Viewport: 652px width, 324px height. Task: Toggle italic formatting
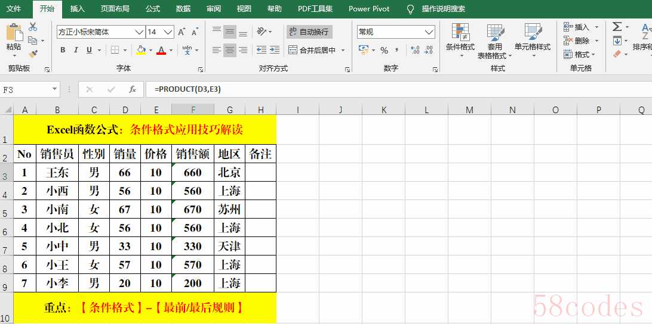76,51
